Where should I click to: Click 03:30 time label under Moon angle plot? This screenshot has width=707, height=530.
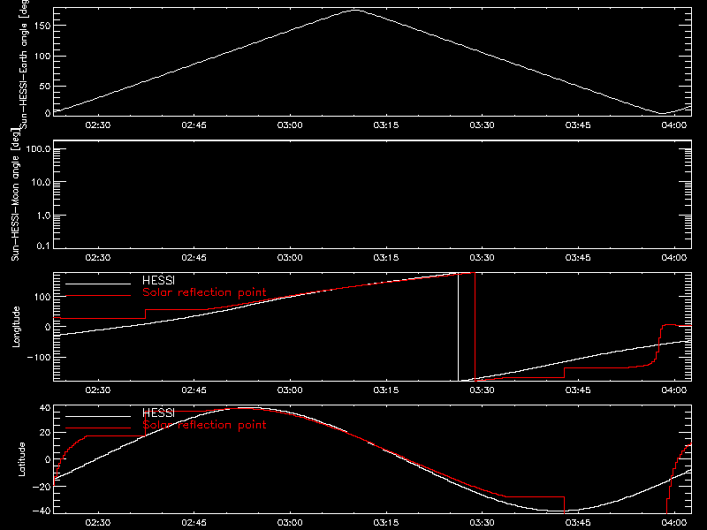pyautogui.click(x=482, y=258)
